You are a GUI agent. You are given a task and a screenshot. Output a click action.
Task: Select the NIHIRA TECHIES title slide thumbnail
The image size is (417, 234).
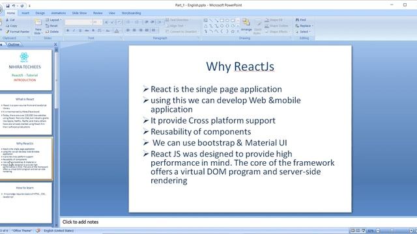coord(25,70)
